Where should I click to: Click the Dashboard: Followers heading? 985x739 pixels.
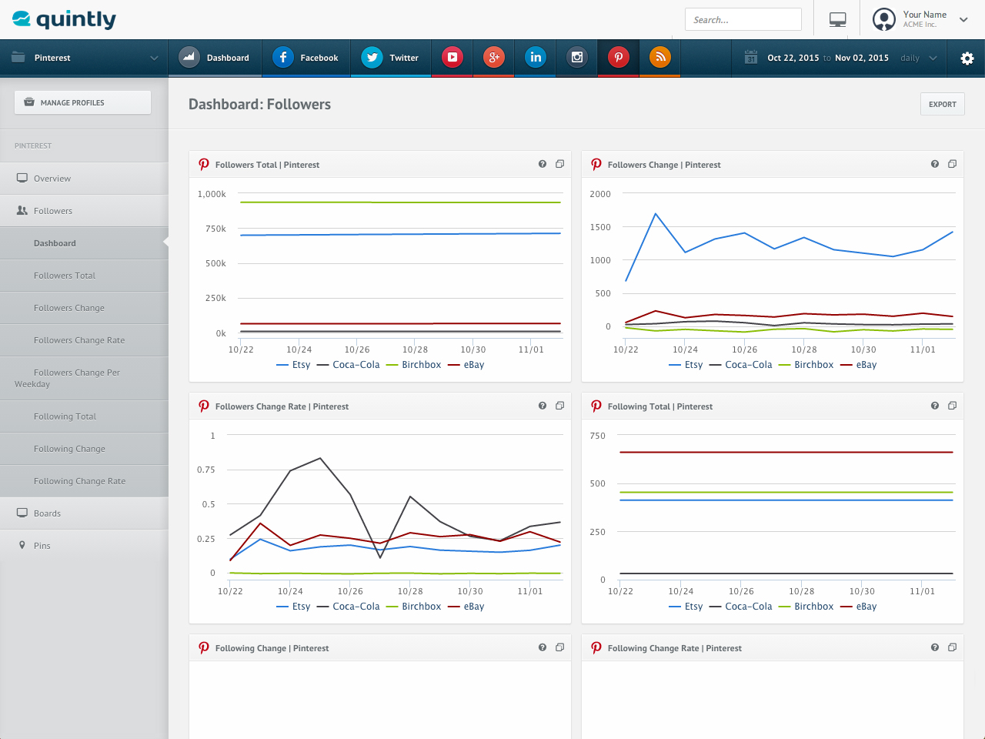click(x=259, y=104)
